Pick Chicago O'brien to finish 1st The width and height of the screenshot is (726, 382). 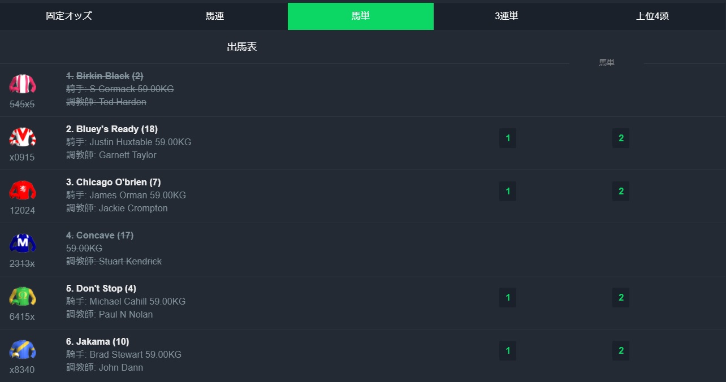coord(508,192)
